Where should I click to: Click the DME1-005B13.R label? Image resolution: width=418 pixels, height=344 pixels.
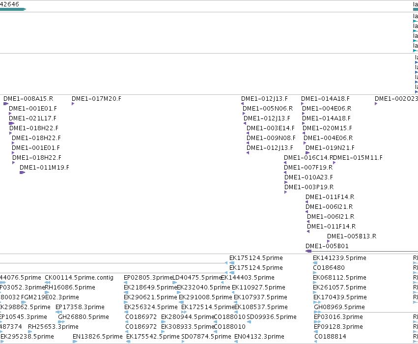(x=352, y=236)
